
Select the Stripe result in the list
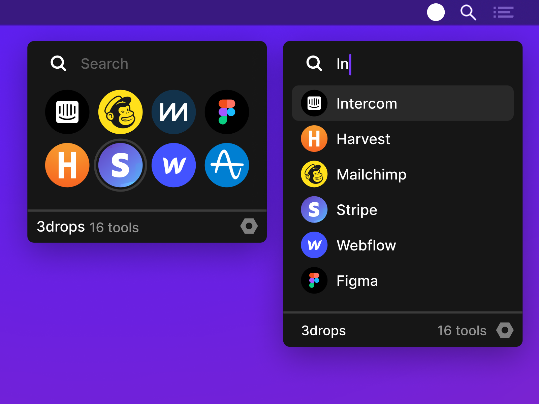pos(403,209)
